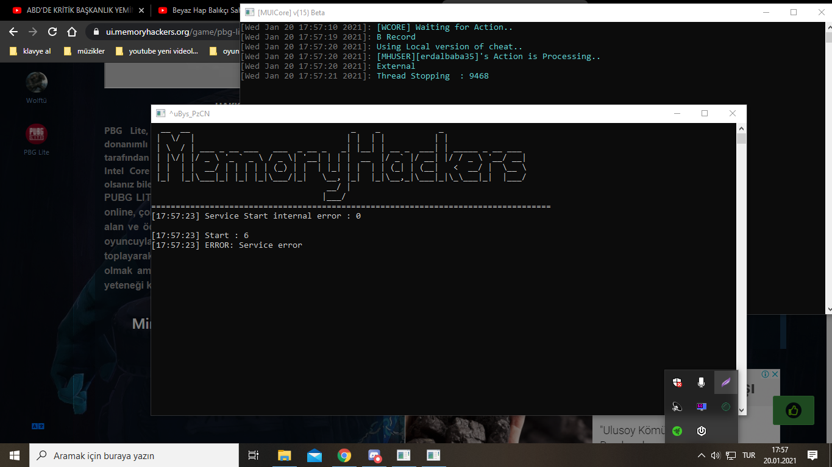Open ad info via the circled i icon
The height and width of the screenshot is (467, 832).
click(x=766, y=374)
